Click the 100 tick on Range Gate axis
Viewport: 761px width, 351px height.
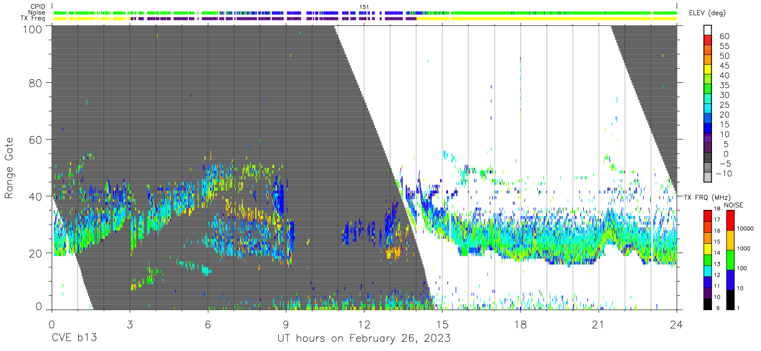32,29
